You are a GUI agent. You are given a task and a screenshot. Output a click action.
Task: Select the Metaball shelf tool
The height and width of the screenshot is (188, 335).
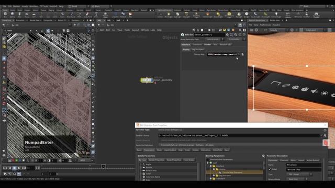pyautogui.click(x=123, y=15)
